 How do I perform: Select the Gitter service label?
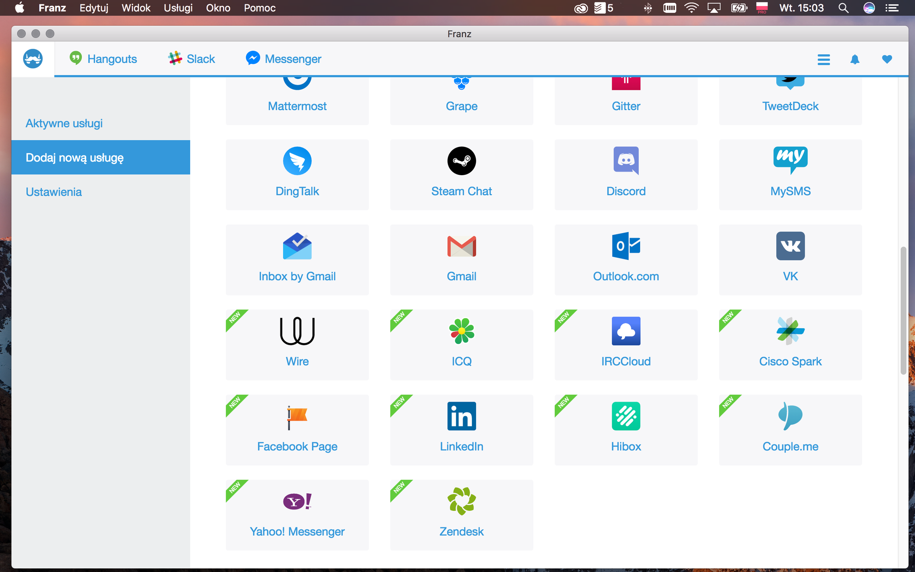(626, 106)
